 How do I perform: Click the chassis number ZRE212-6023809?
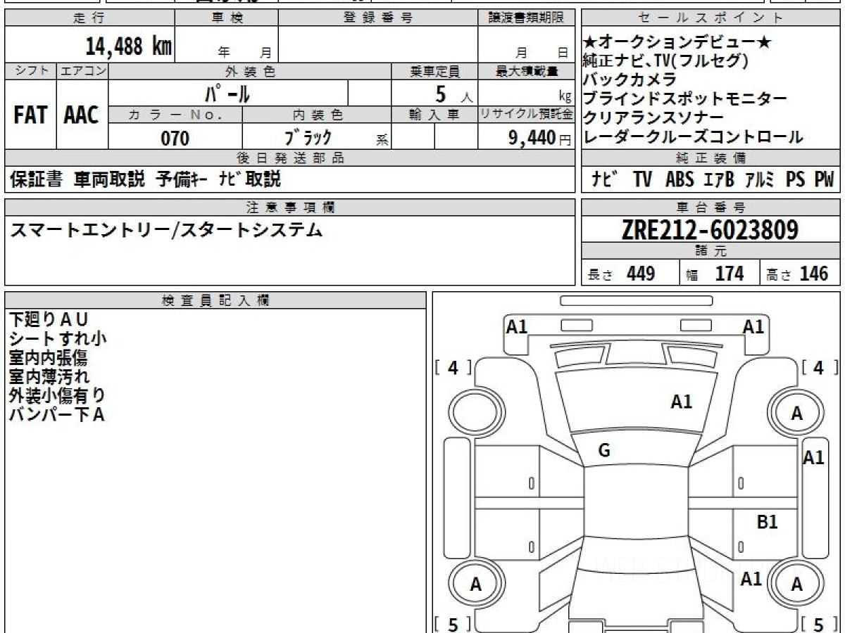pyautogui.click(x=711, y=230)
